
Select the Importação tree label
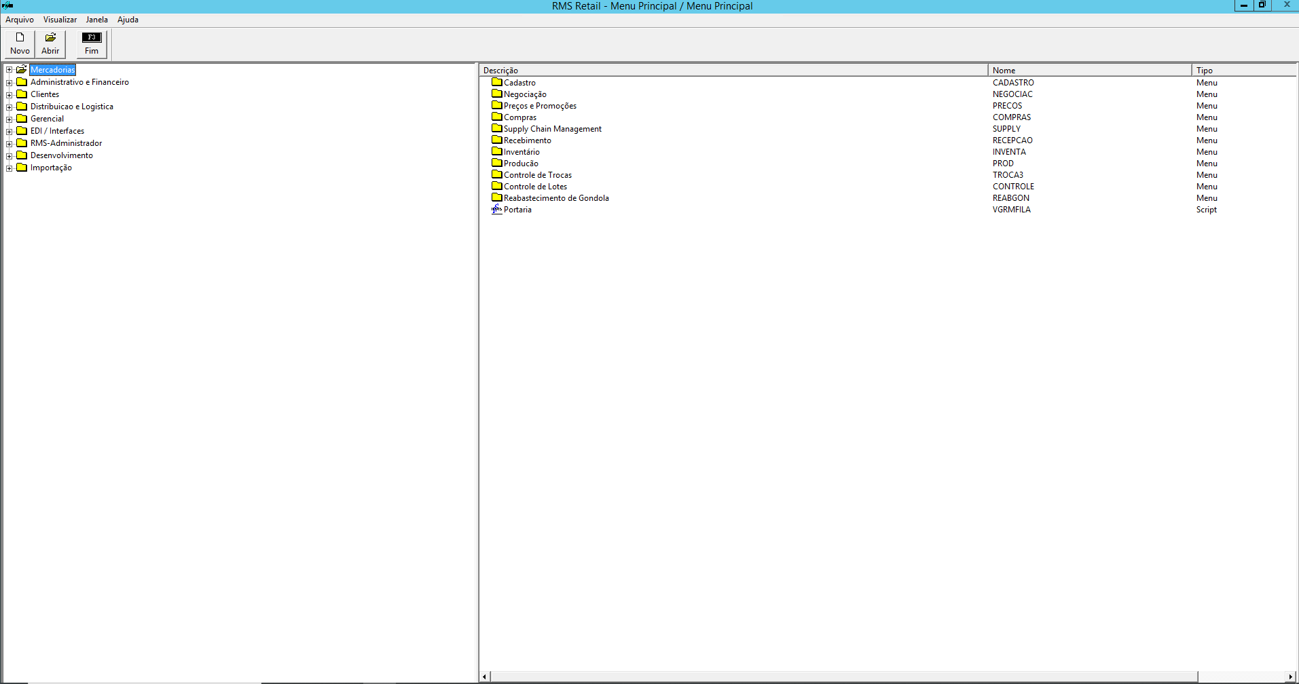coord(51,168)
